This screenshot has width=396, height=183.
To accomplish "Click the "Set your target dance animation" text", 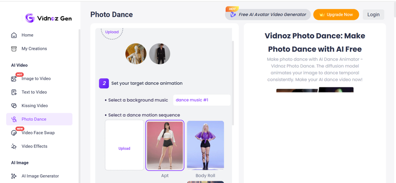I will pos(147,83).
